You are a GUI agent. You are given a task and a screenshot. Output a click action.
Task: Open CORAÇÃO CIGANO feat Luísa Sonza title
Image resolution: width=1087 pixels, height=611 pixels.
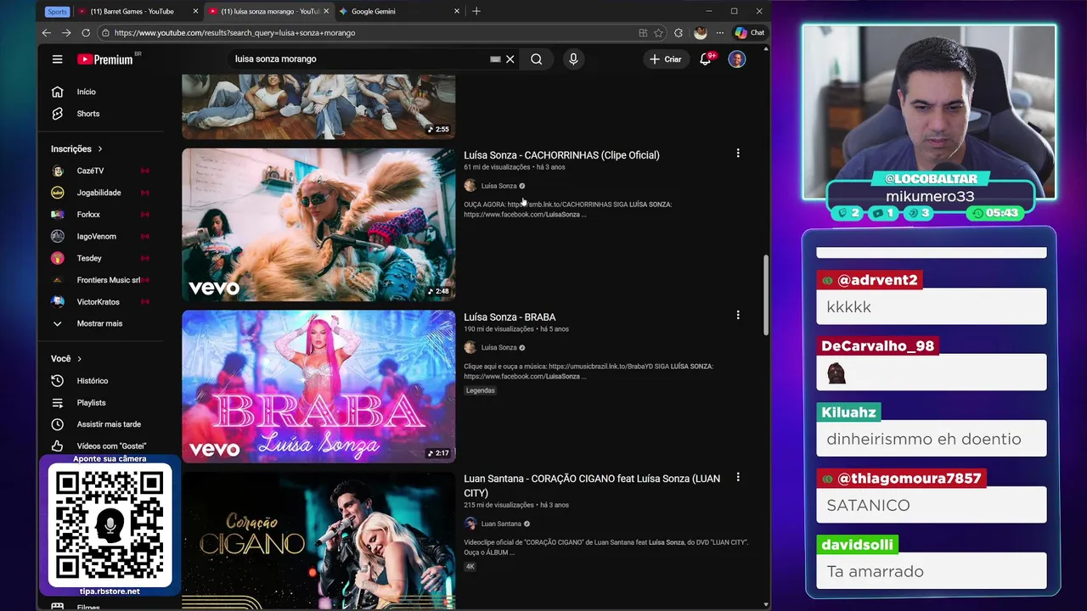click(x=592, y=485)
